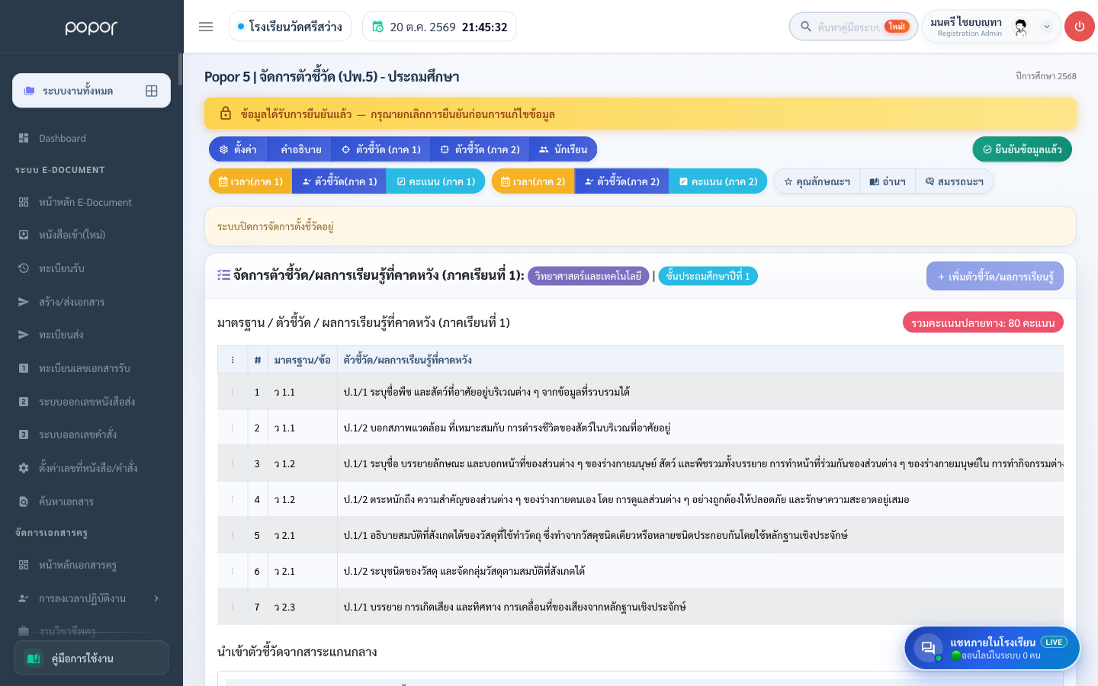1098x686 pixels.
Task: Open เวลา(ภาค 2) yellow tab
Action: coord(533,181)
